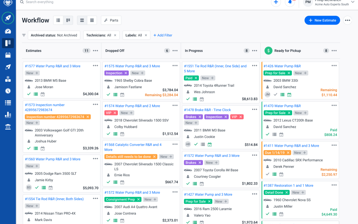Click the Add Filter link

click(163, 35)
